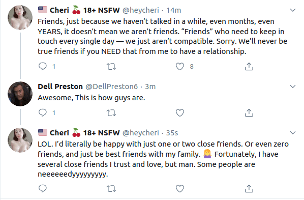Open more options chevron on Cheri's first tweet
304x200 pixels.
click(x=292, y=10)
